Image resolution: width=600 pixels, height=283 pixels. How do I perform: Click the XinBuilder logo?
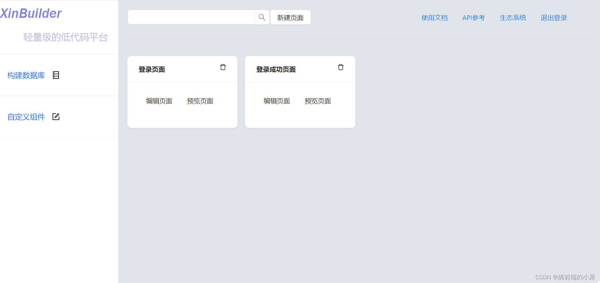coord(31,13)
